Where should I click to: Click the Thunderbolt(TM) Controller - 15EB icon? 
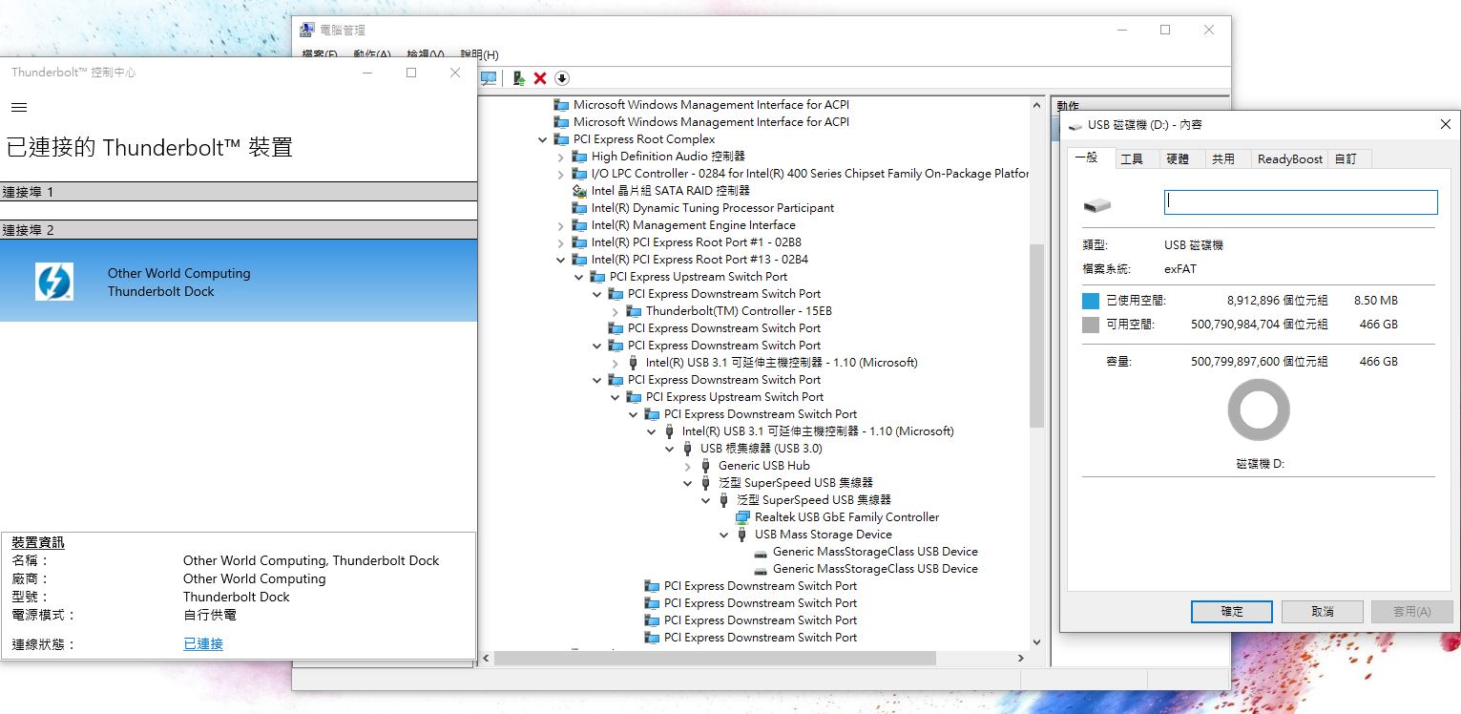tap(634, 311)
